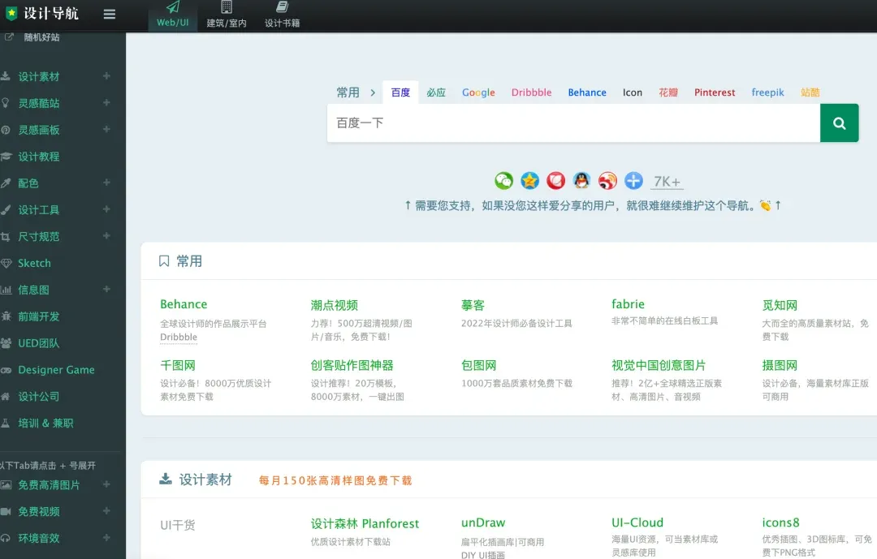Screen dimensions: 877x559
Task: Select the 必应 search engine tab
Action: (436, 92)
